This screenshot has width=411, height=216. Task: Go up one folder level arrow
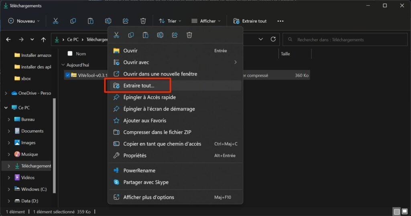pos(43,40)
